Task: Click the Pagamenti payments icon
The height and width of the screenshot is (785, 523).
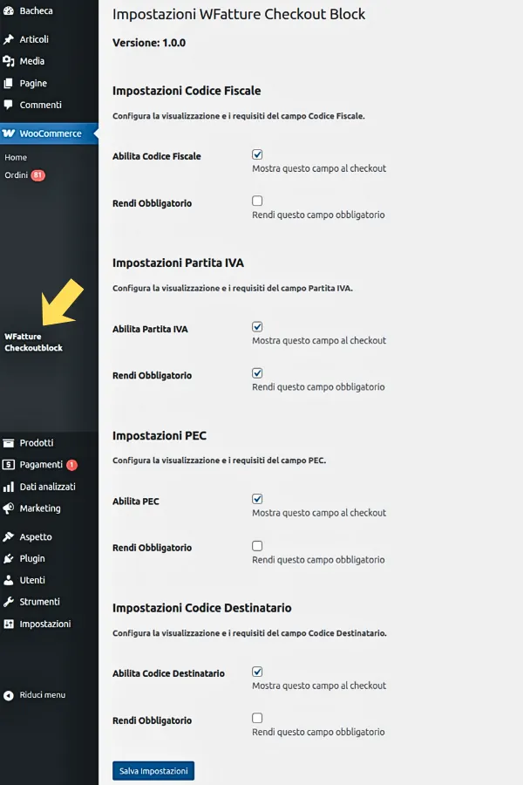Action: [x=8, y=465]
